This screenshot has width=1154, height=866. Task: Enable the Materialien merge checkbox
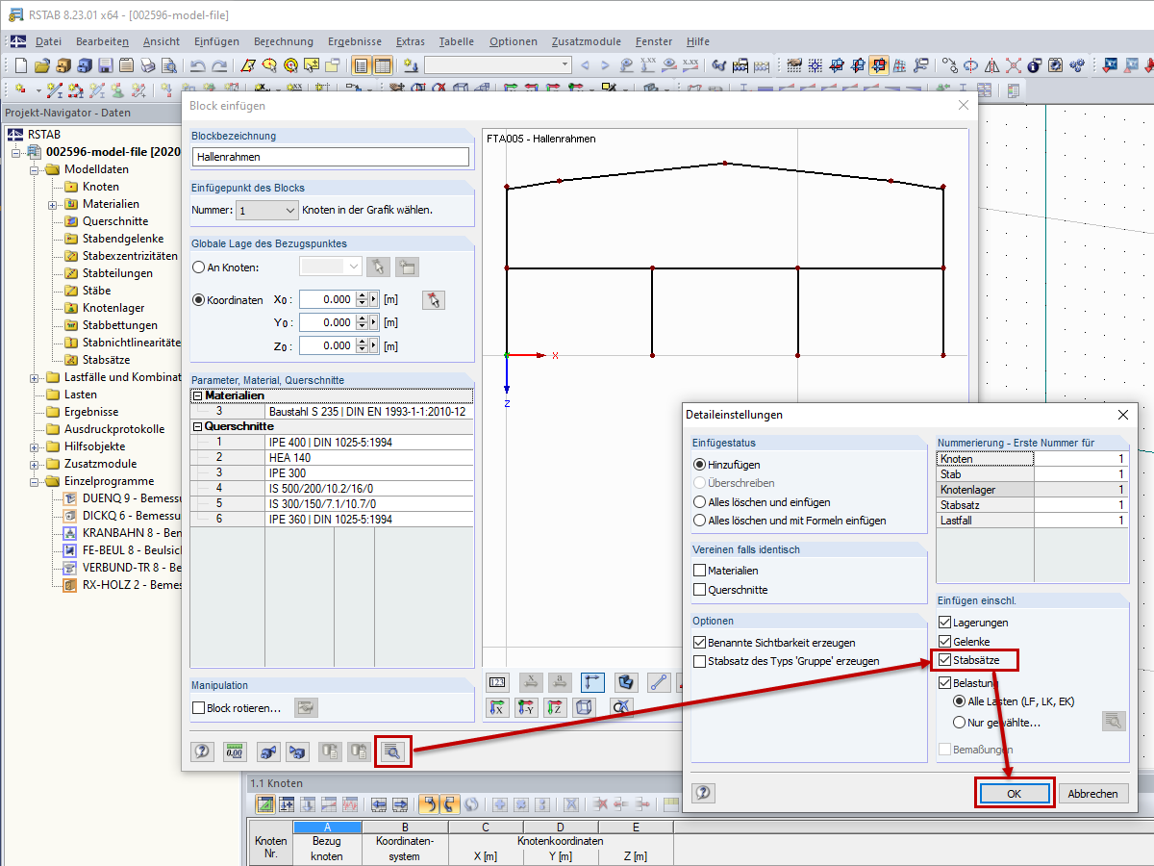(700, 571)
